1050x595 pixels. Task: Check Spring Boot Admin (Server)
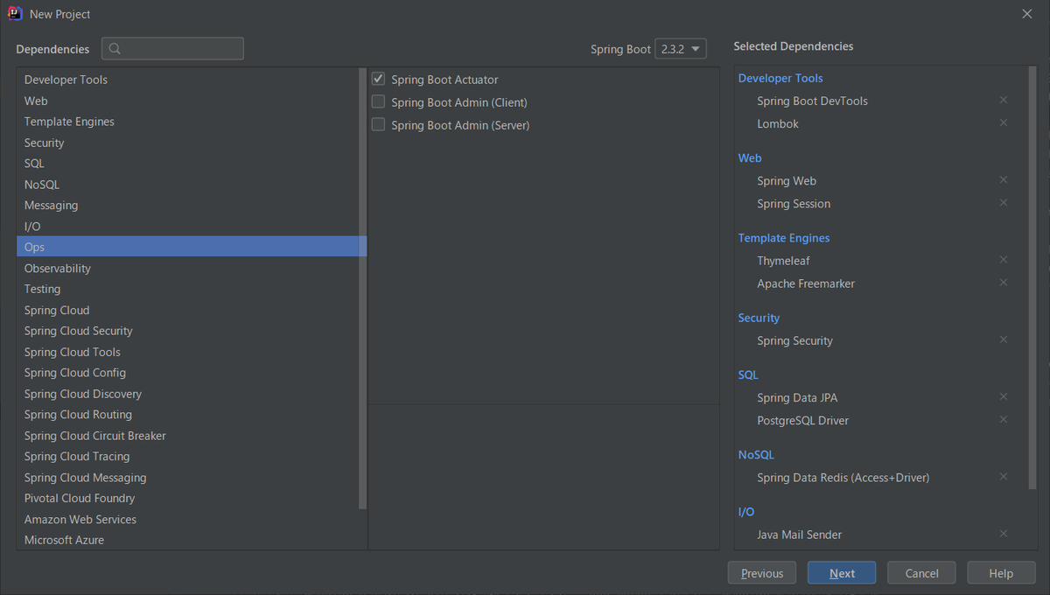378,124
